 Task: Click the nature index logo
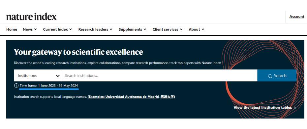click(31, 17)
